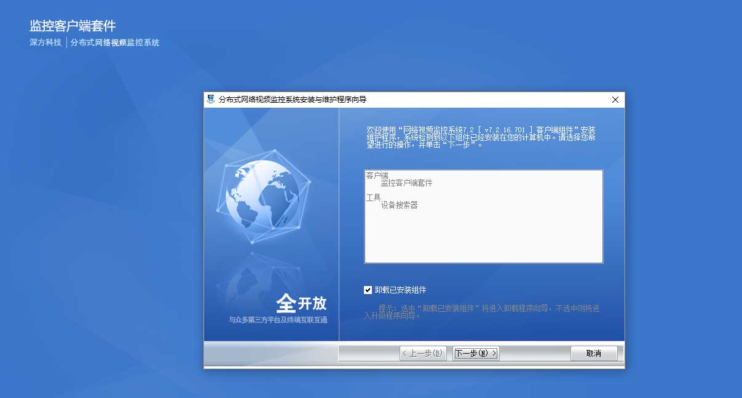
Task: Click the wizard title bar shield icon
Action: (x=211, y=100)
